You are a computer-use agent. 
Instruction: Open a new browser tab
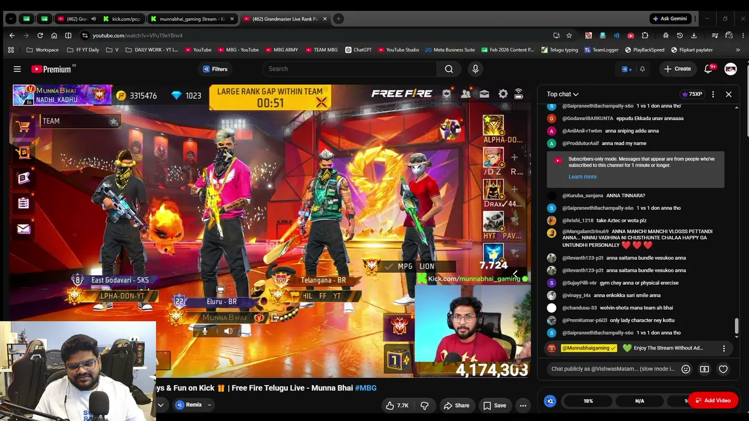[x=338, y=19]
